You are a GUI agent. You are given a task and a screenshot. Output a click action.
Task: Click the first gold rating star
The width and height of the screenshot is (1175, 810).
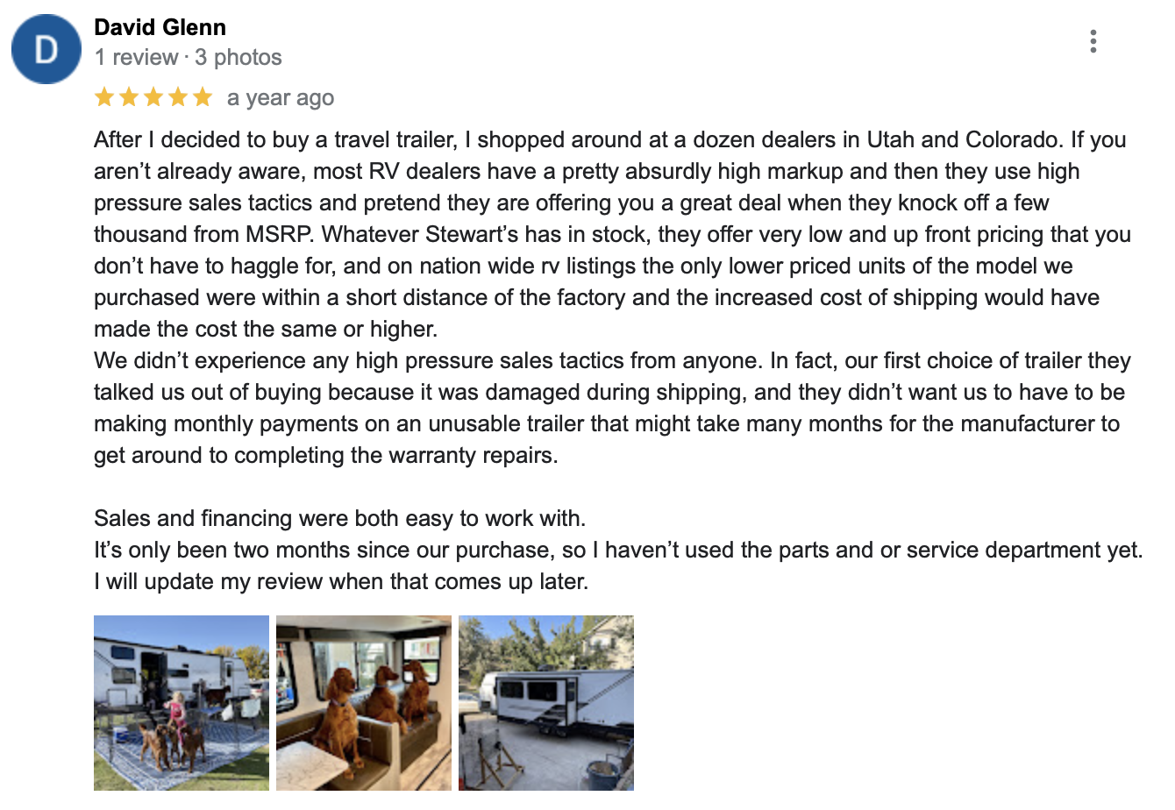click(x=104, y=97)
